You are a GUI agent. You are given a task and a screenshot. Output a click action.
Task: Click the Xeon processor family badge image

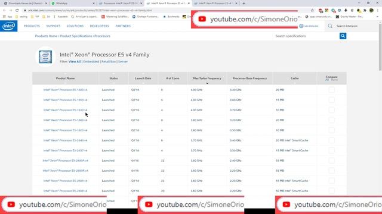(x=45, y=57)
